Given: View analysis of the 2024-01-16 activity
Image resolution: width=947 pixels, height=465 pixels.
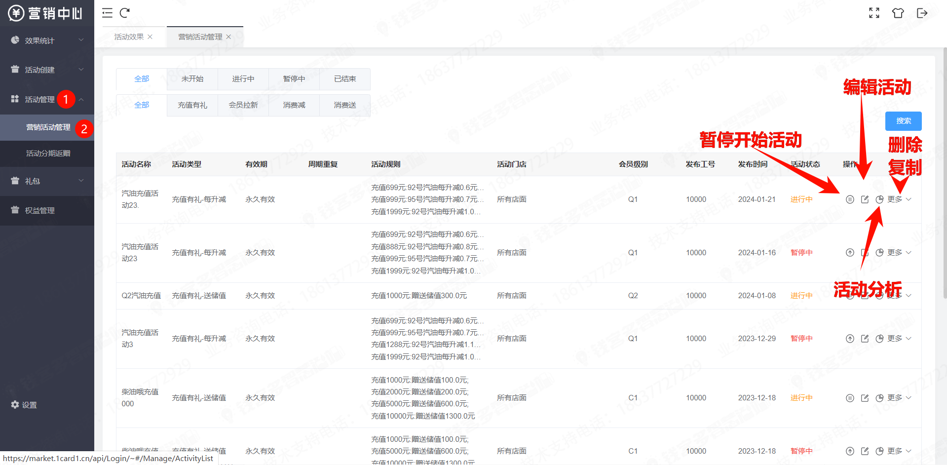Looking at the screenshot, I should coord(879,253).
